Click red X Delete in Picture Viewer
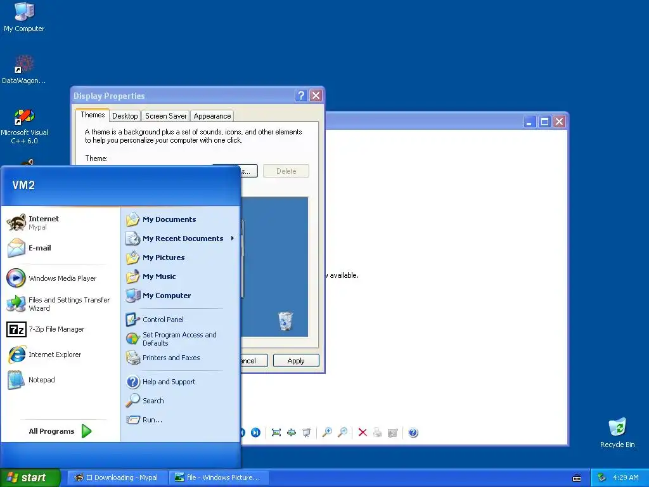The width and height of the screenshot is (649, 487). click(363, 432)
